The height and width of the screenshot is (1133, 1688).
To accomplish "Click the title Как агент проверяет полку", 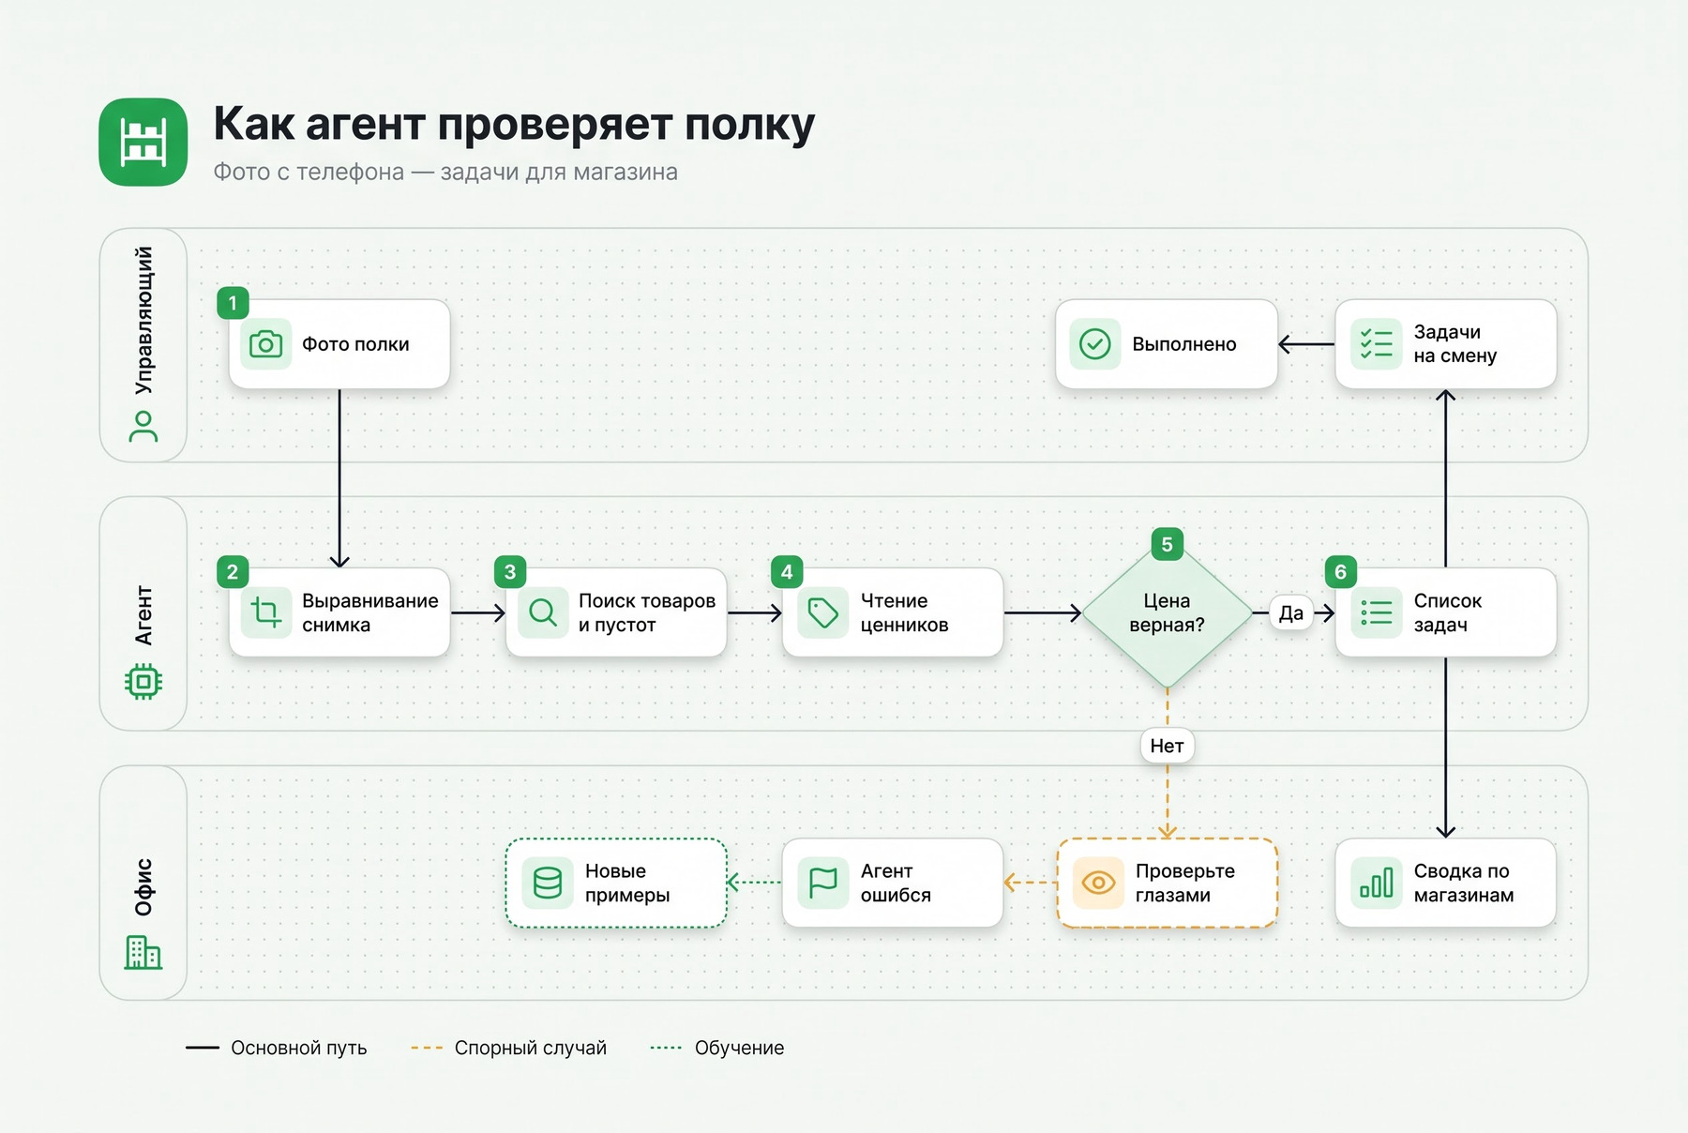I will tap(514, 125).
